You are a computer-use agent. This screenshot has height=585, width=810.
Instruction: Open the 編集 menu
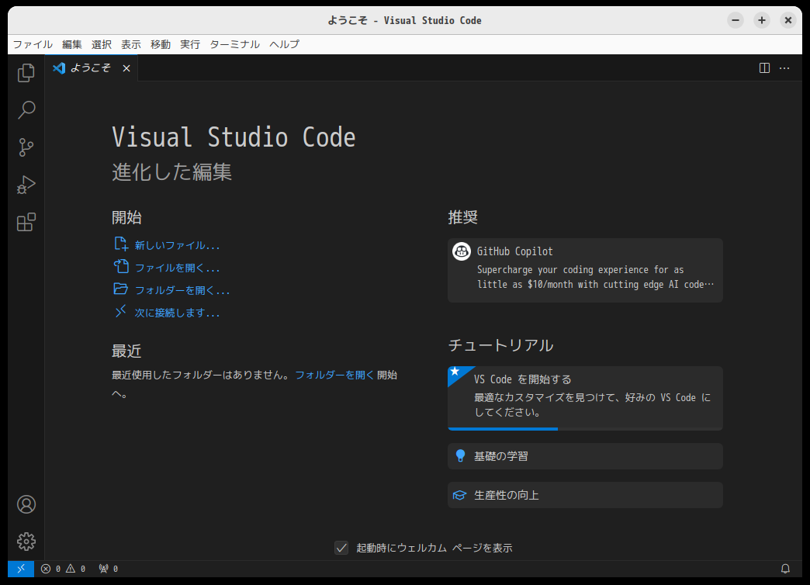click(x=72, y=44)
